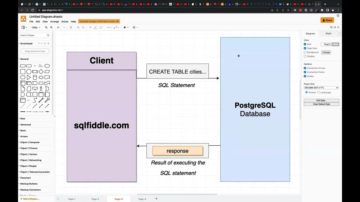
Task: Toggle the Page View checkbox
Action: pos(305,48)
